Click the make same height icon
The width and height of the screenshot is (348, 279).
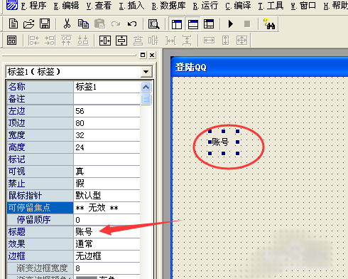tap(225, 41)
